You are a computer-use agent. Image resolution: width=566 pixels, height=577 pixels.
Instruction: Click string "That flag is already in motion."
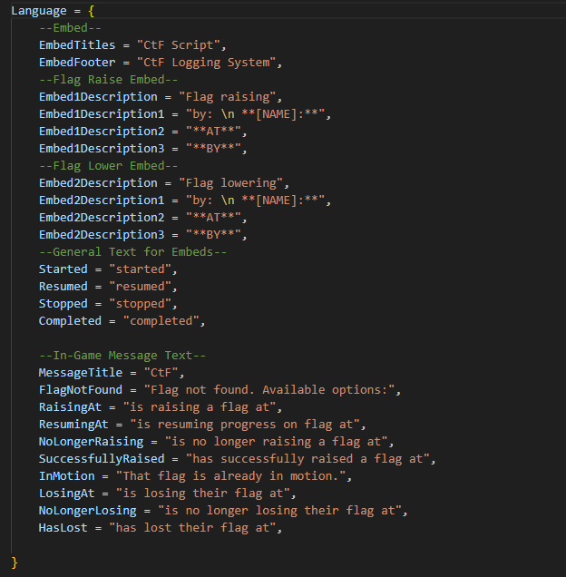coord(230,476)
